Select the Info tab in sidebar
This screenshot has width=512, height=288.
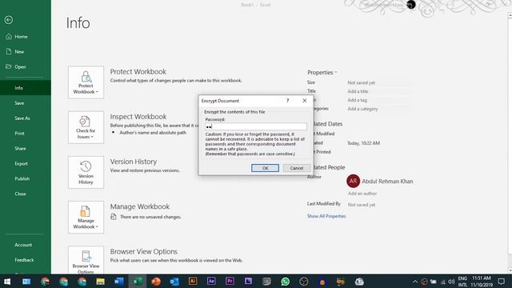click(26, 88)
